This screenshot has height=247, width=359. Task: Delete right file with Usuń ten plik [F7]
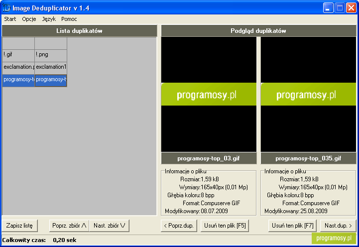tap(293, 226)
